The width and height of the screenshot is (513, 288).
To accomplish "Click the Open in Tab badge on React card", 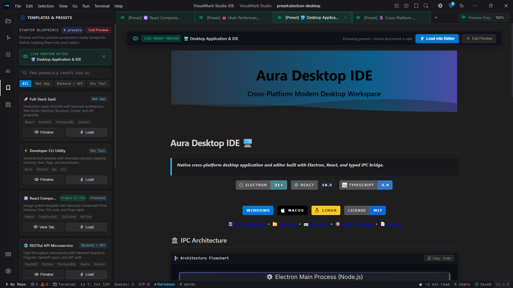I will coord(73,198).
